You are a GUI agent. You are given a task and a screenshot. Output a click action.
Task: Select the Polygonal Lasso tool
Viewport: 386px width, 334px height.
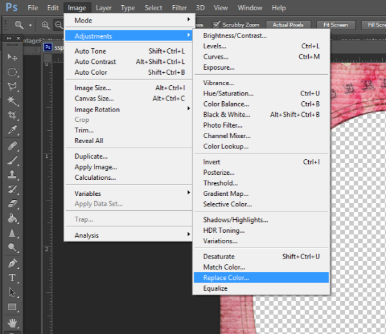click(12, 86)
